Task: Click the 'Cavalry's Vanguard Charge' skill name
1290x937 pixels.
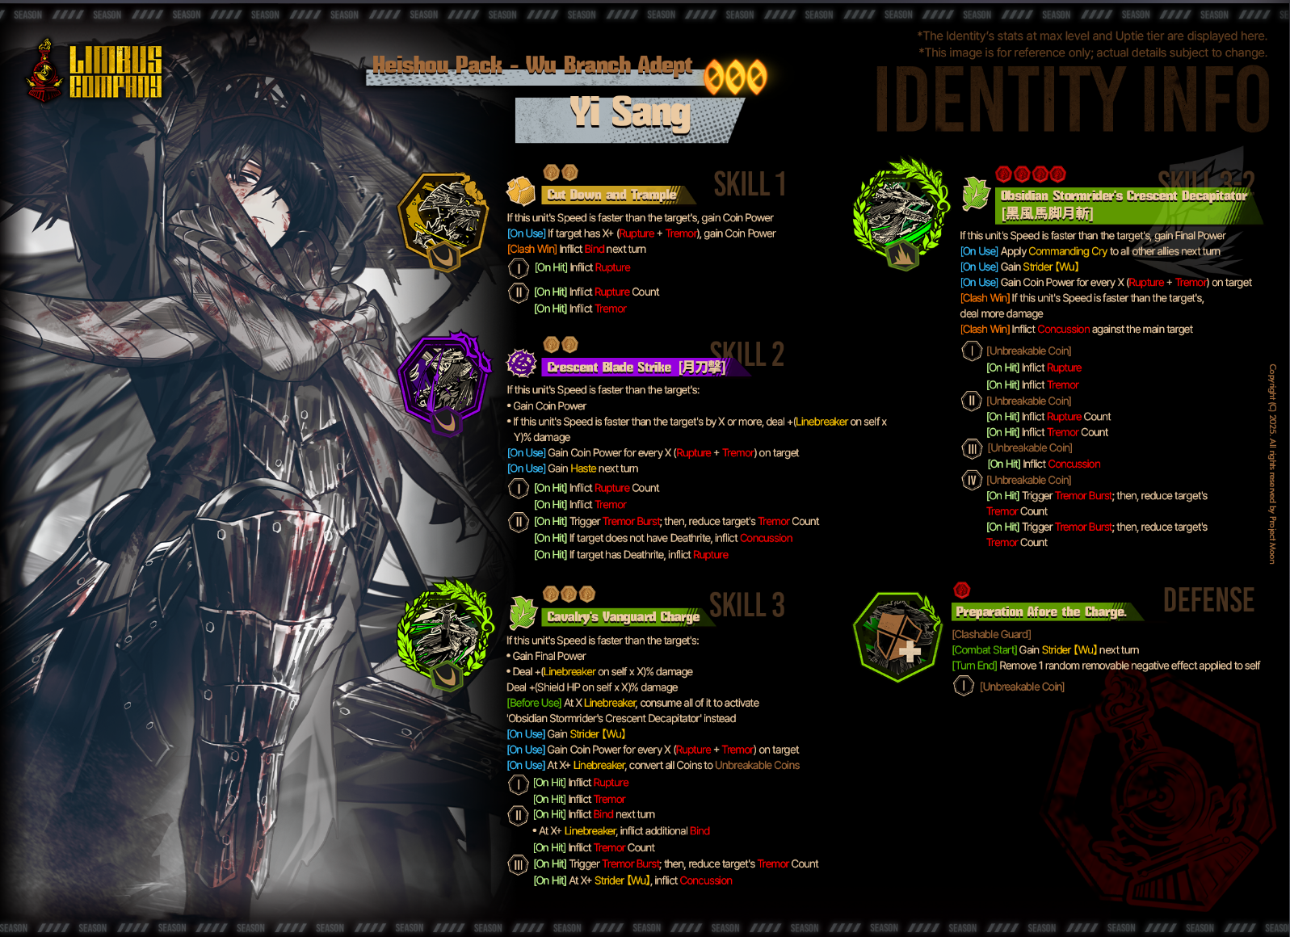Action: (x=623, y=617)
